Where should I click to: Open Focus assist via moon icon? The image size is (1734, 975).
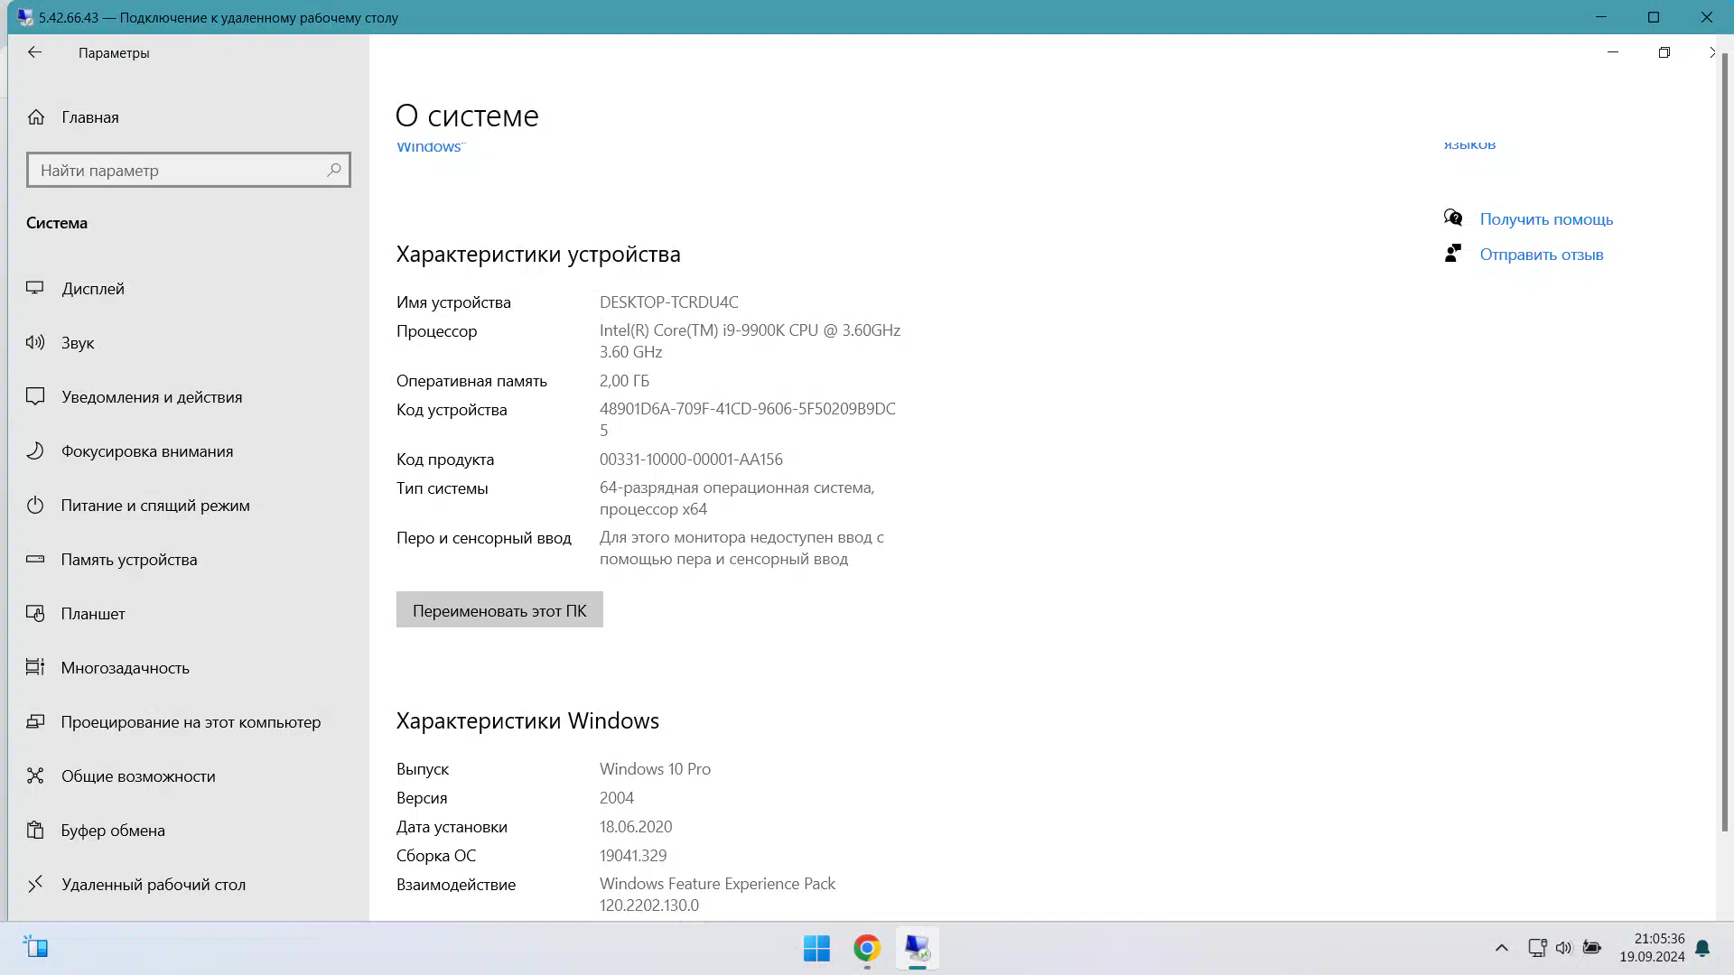(x=35, y=450)
